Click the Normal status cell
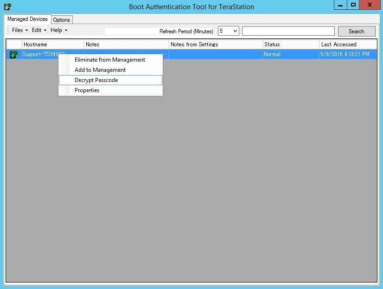Image resolution: width=383 pixels, height=289 pixels. click(291, 54)
